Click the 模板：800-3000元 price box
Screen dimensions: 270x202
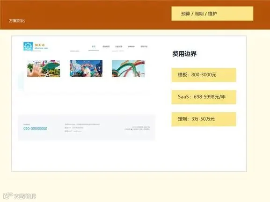(x=204, y=75)
